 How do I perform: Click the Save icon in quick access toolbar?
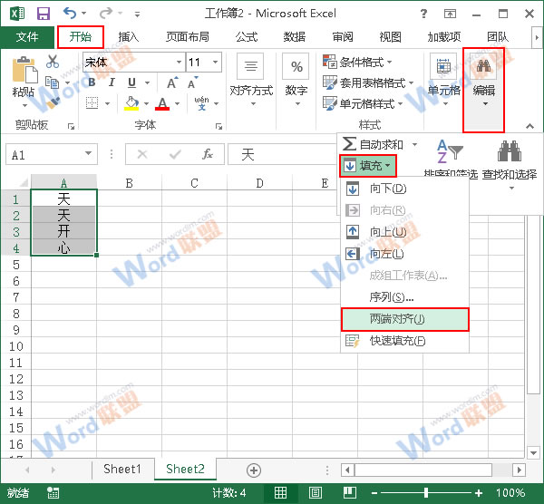click(x=44, y=14)
